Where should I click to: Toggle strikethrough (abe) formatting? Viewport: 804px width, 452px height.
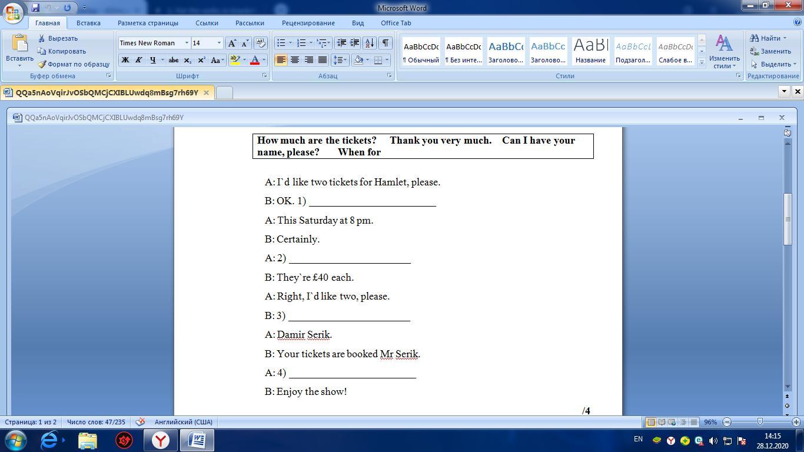(x=173, y=60)
